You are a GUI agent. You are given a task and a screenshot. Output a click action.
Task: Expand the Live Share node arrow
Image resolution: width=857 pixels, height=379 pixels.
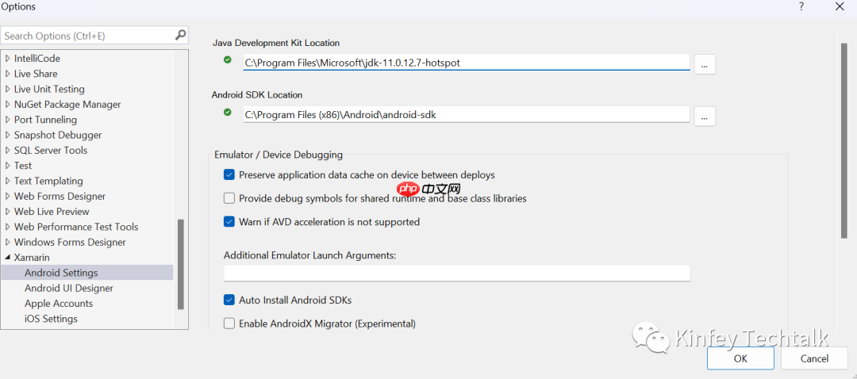coord(8,74)
